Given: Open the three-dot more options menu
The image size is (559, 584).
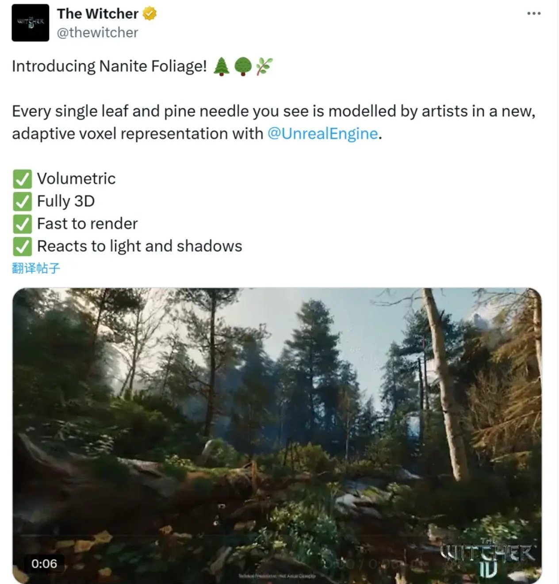Looking at the screenshot, I should coord(534,13).
